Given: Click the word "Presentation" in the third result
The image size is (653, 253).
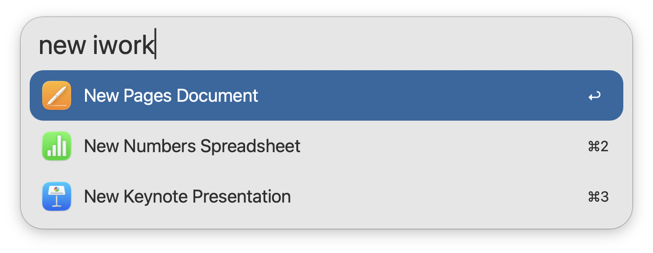Looking at the screenshot, I should click(x=242, y=196).
